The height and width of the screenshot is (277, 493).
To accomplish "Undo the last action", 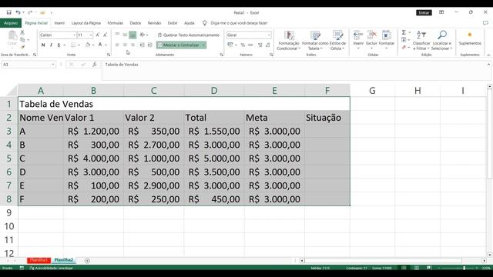I will coord(18,12).
